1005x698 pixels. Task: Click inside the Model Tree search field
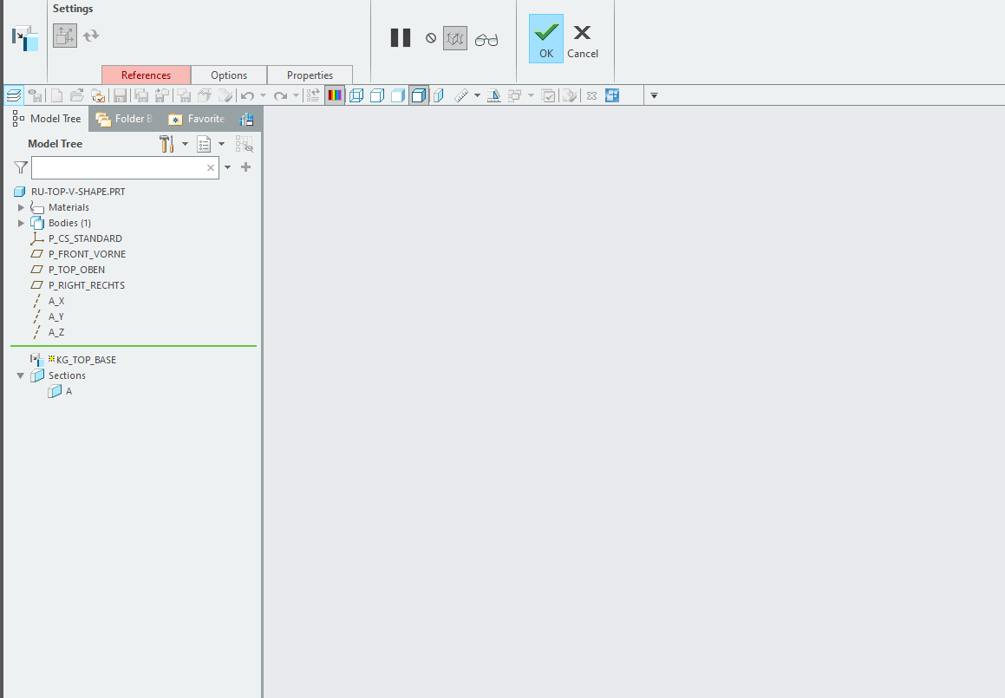(x=121, y=167)
